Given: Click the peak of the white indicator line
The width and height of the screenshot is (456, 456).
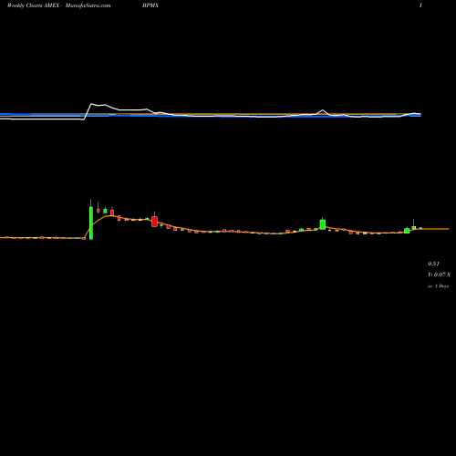Looking at the screenshot, I should click(91, 104).
